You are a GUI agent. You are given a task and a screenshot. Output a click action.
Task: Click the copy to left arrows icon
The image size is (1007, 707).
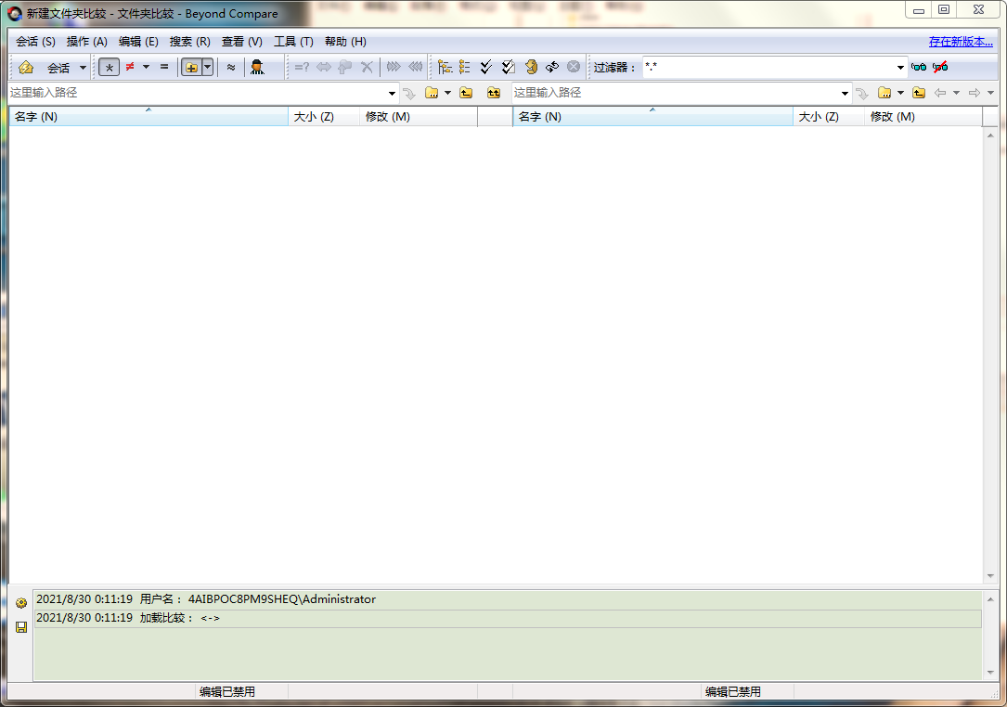416,67
